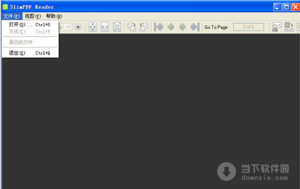Viewport: 300px width, 189px height.
Task: Go to next page arrow icon
Action: [182, 27]
